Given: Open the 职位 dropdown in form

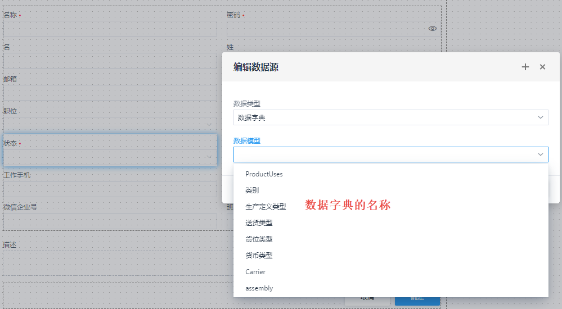Looking at the screenshot, I should [110, 125].
